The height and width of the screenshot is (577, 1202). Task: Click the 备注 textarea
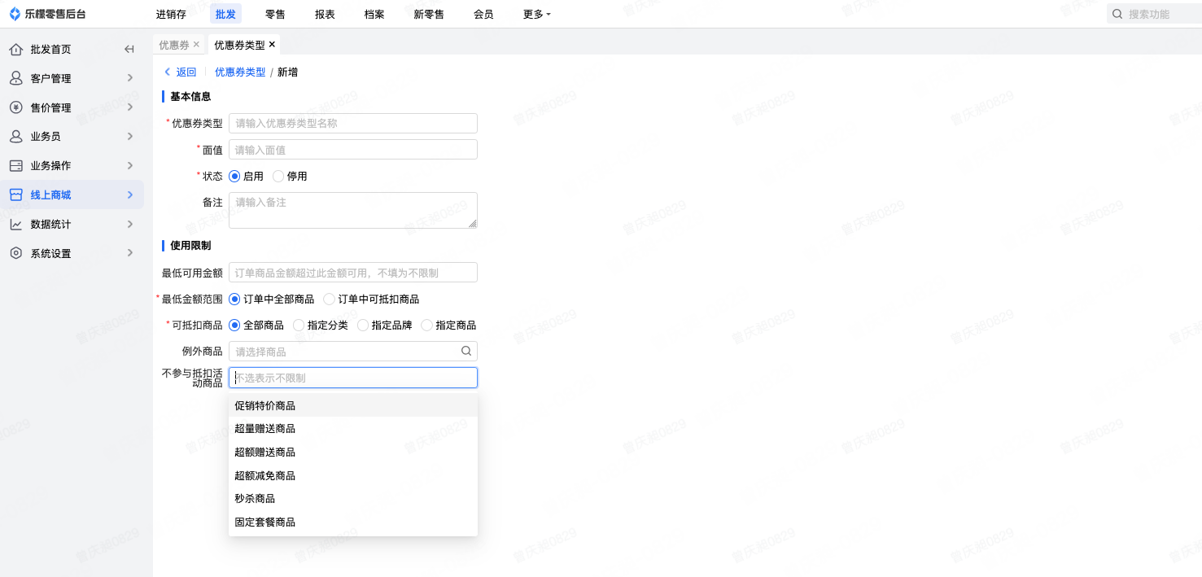click(353, 210)
